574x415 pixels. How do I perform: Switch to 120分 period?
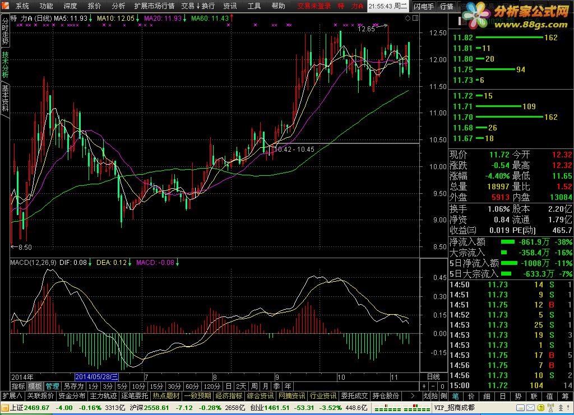pyautogui.click(x=212, y=386)
